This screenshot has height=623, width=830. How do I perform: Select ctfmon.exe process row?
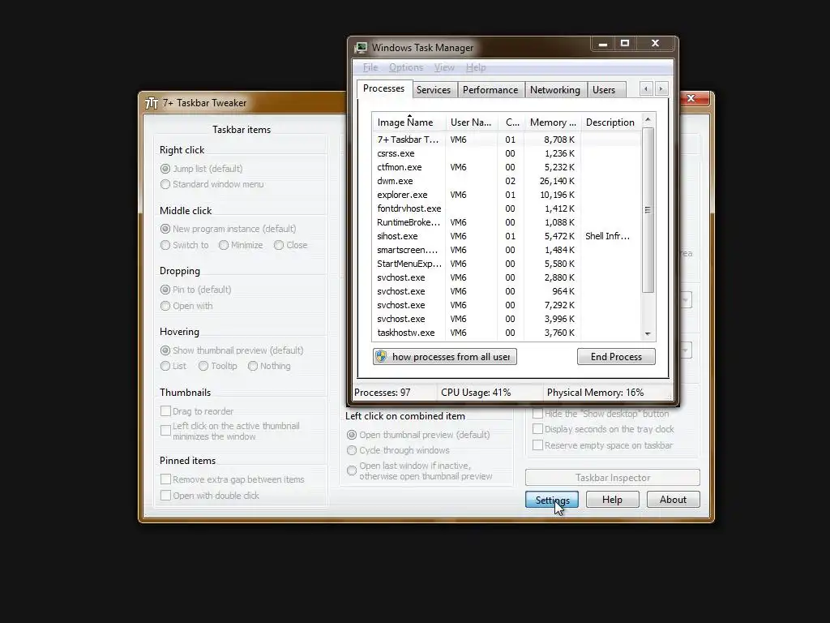click(507, 167)
